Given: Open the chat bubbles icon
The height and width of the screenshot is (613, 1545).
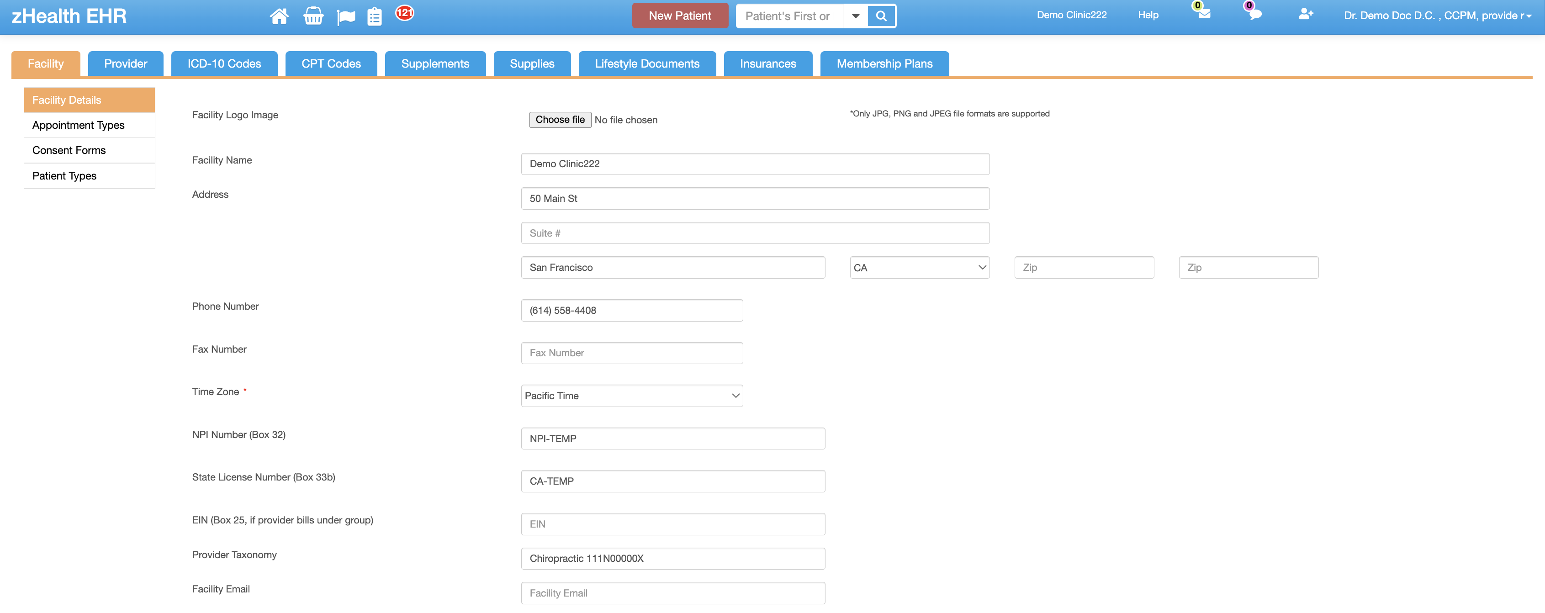Looking at the screenshot, I should point(1255,14).
